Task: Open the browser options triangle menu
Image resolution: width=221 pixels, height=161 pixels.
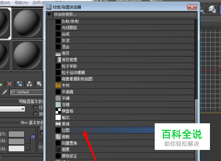Action: coord(49,14)
